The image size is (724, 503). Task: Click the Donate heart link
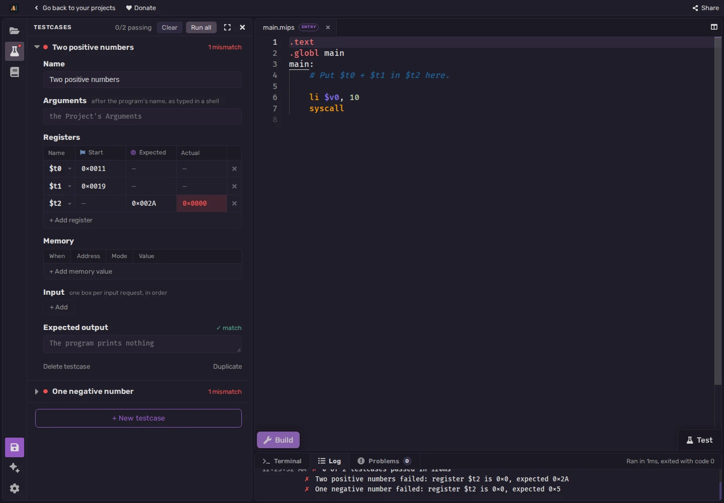(x=141, y=8)
